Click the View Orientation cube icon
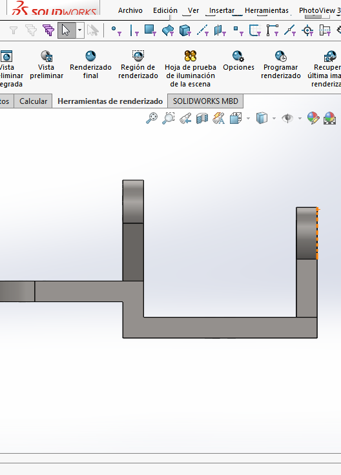 pos(236,118)
